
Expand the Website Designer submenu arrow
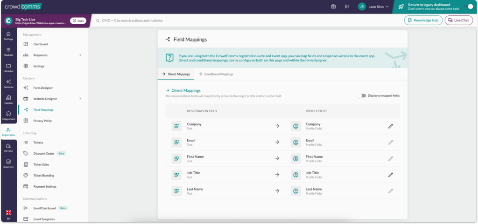[80, 99]
